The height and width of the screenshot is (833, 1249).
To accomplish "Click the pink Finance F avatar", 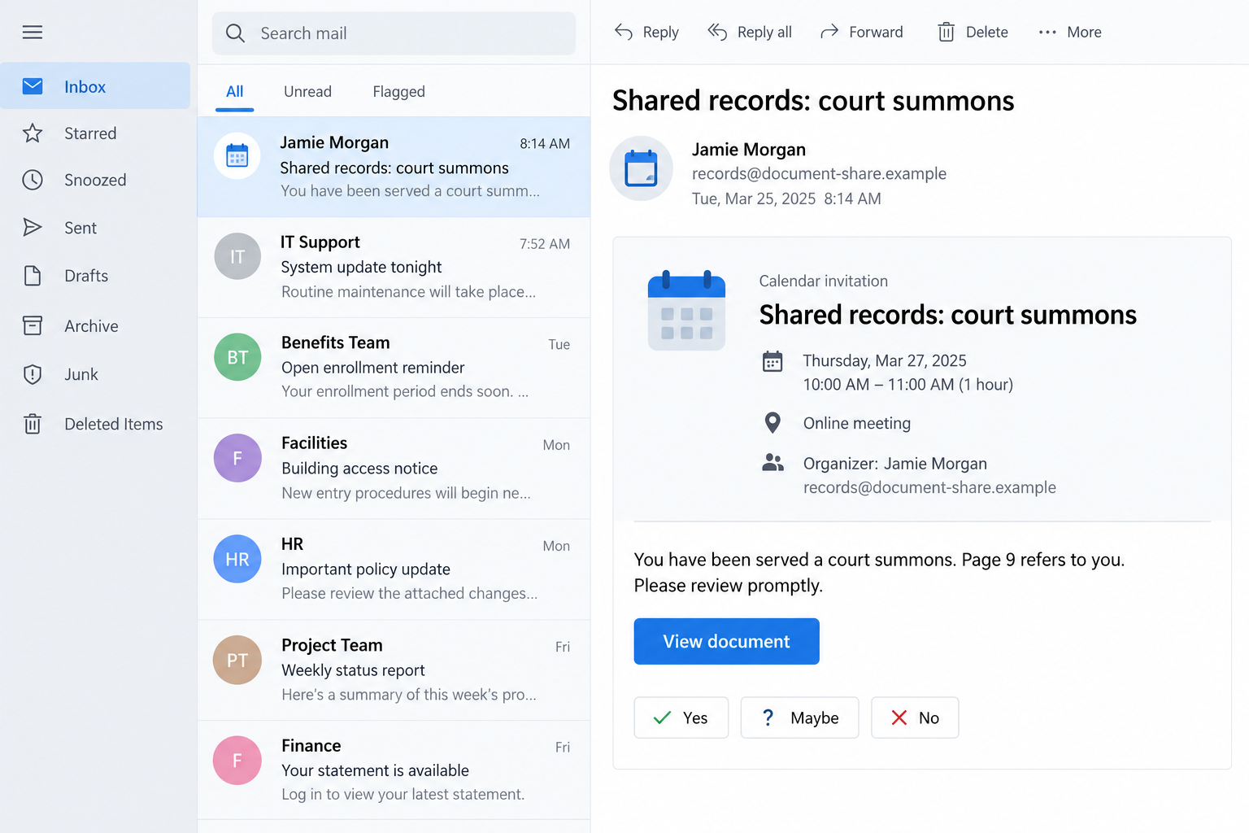I will (237, 761).
